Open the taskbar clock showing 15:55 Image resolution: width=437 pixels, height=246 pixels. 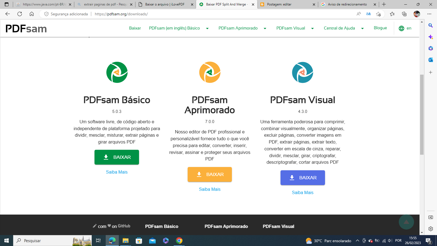click(413, 241)
